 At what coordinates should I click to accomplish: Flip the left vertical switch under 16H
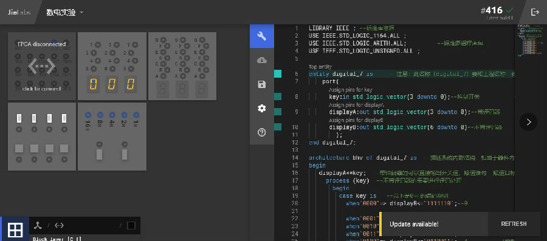pos(100,155)
